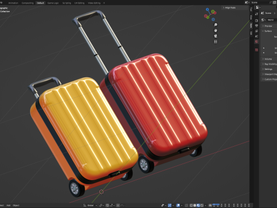The width and height of the screenshot is (277, 208).
Task: Open the object types visibility dropdown
Action: (164, 206)
